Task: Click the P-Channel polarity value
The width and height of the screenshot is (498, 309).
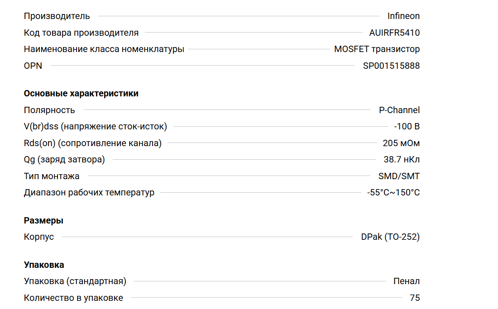Action: tap(399, 110)
